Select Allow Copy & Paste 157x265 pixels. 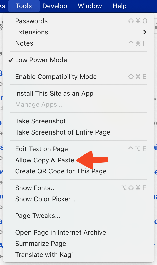(x=78, y=160)
